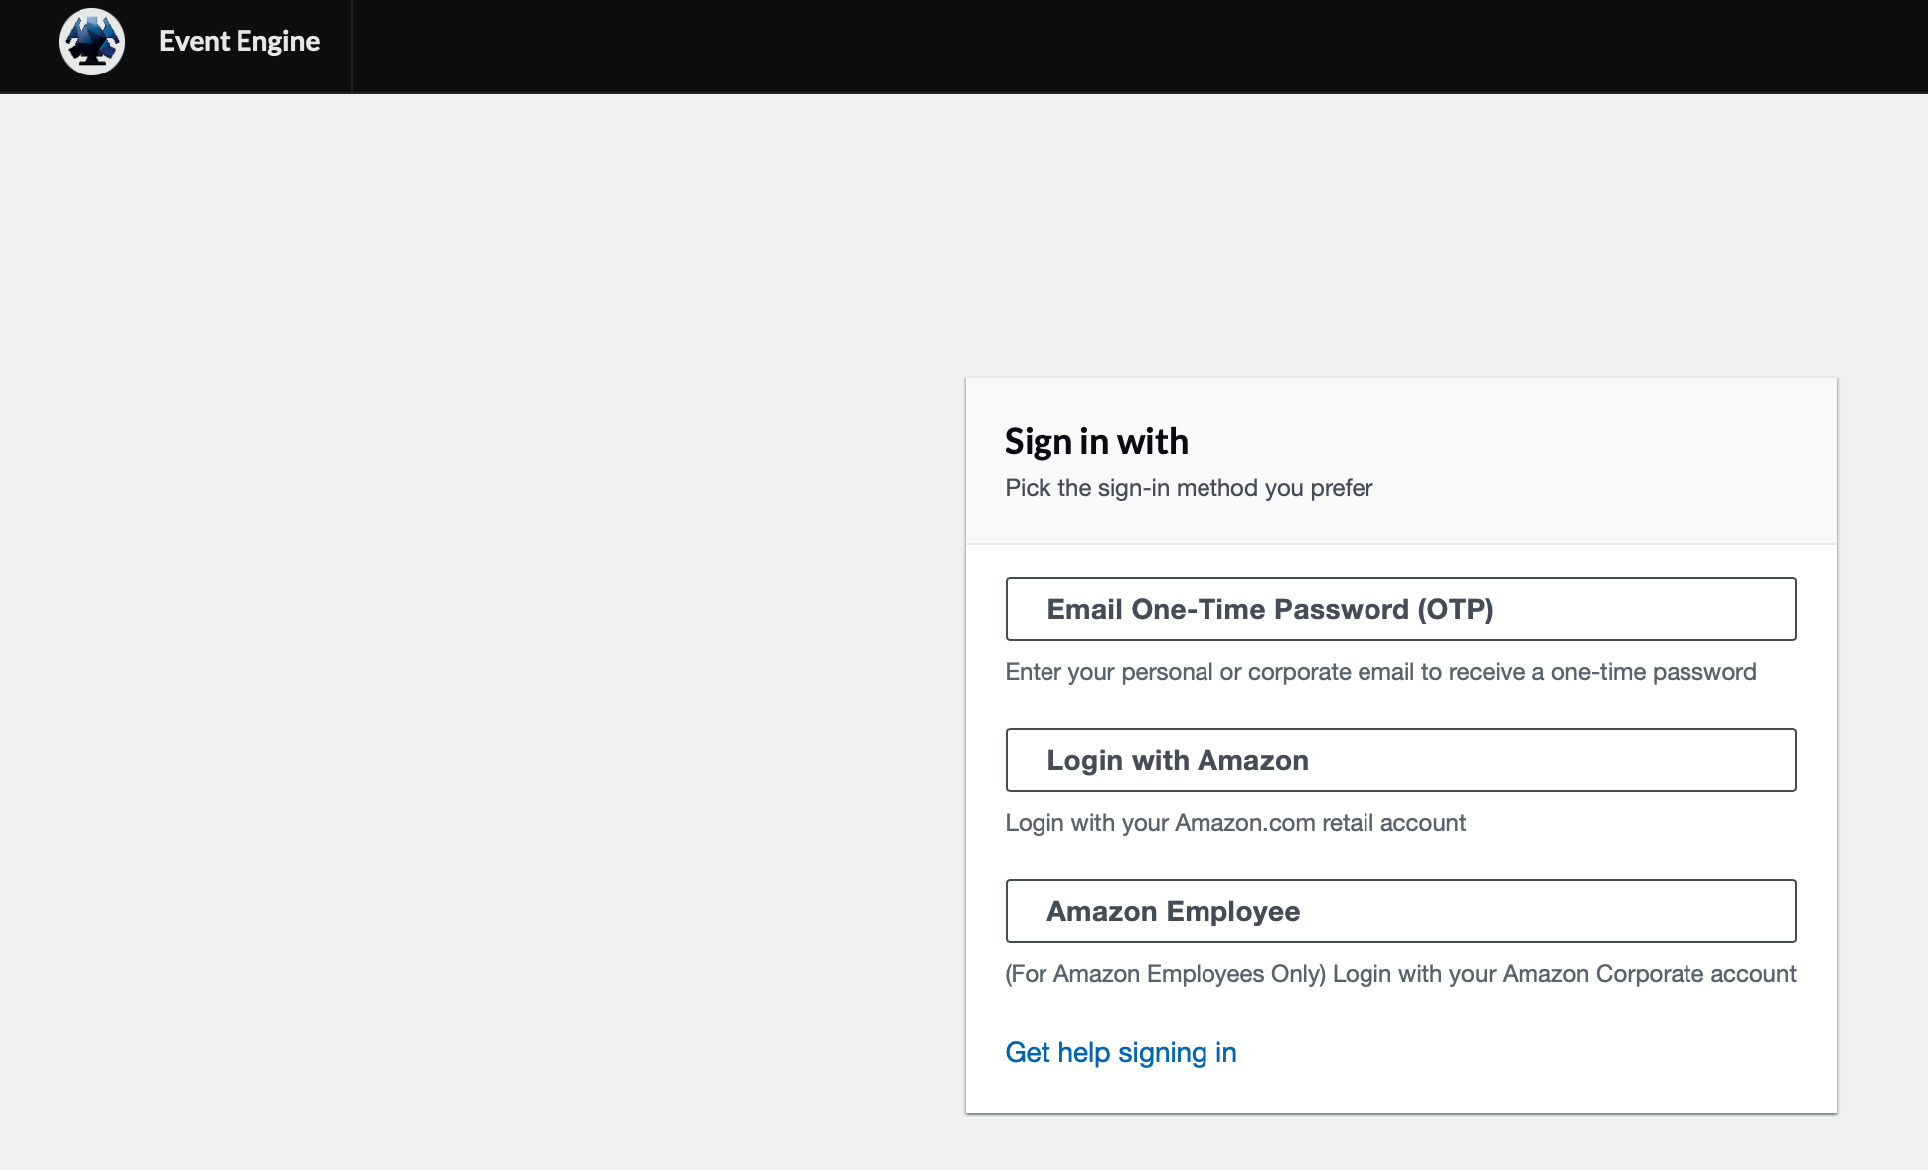Click the one-time password email description text
The width and height of the screenshot is (1928, 1170).
coord(1380,672)
